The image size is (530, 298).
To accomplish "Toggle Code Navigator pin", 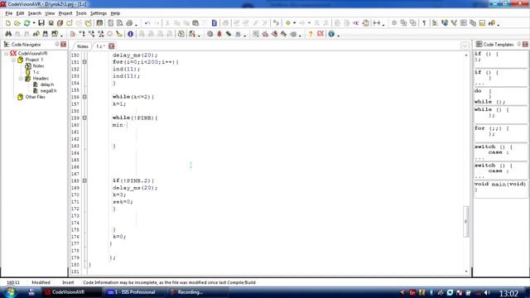I will point(57,44).
